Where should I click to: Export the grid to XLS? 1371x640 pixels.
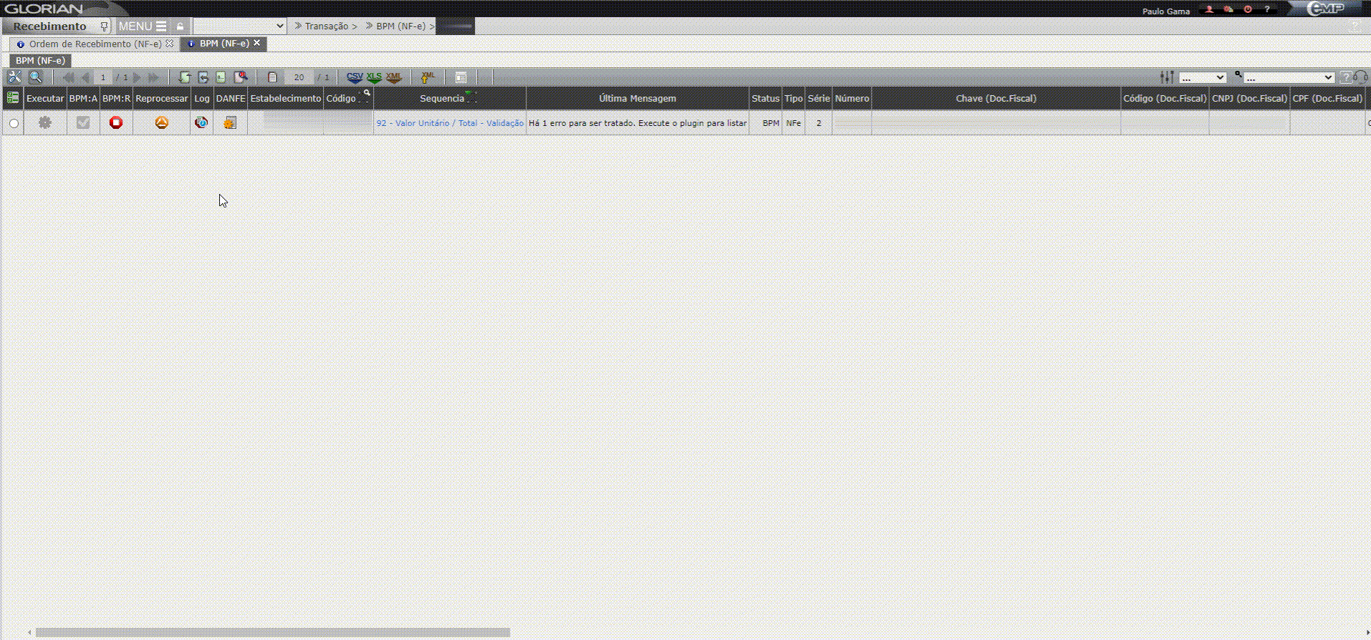[x=374, y=77]
